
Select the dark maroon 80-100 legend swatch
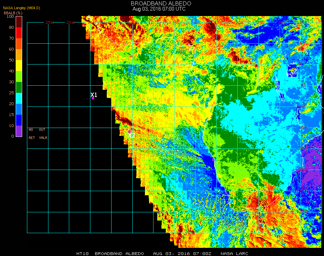(x=19, y=22)
